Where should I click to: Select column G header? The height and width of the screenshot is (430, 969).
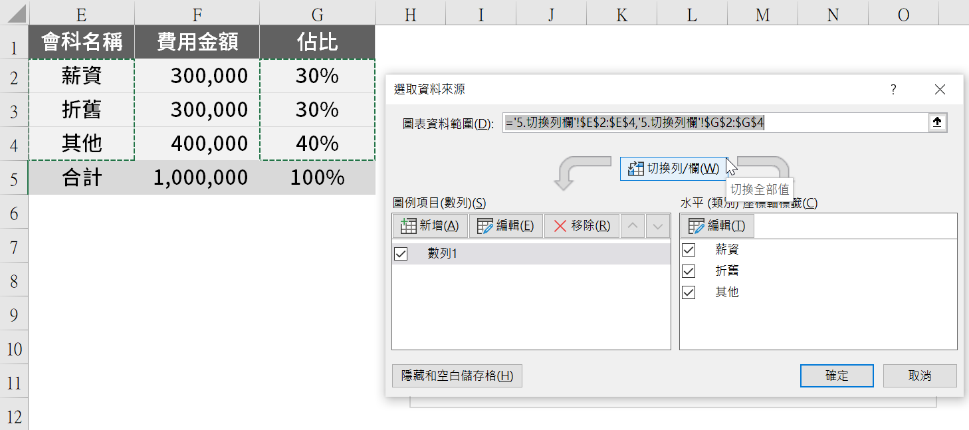click(318, 13)
